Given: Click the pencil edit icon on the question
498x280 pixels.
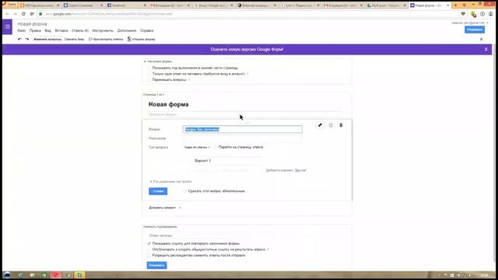Looking at the screenshot, I should click(x=320, y=125).
